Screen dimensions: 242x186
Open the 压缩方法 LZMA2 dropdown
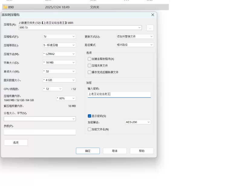coord(59,54)
